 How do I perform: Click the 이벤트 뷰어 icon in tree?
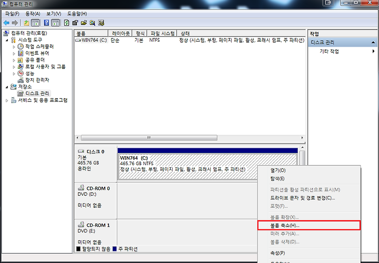tap(21, 53)
